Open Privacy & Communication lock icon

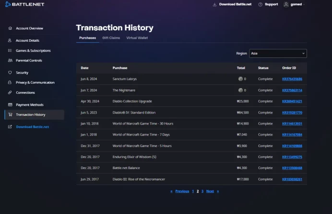[10, 82]
